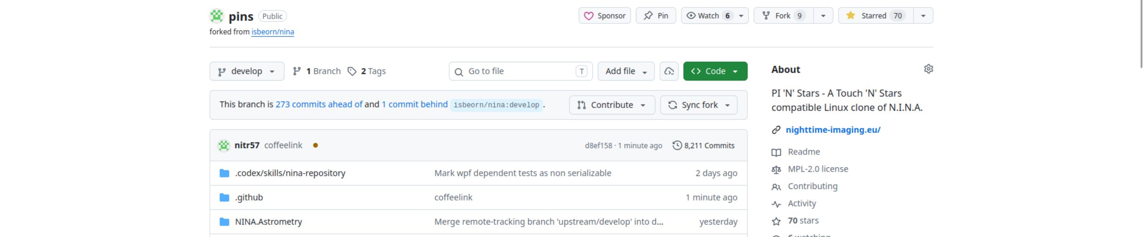Click the page vertical scrollbar
Viewport: 1143px width, 237px height.
(x=1141, y=36)
